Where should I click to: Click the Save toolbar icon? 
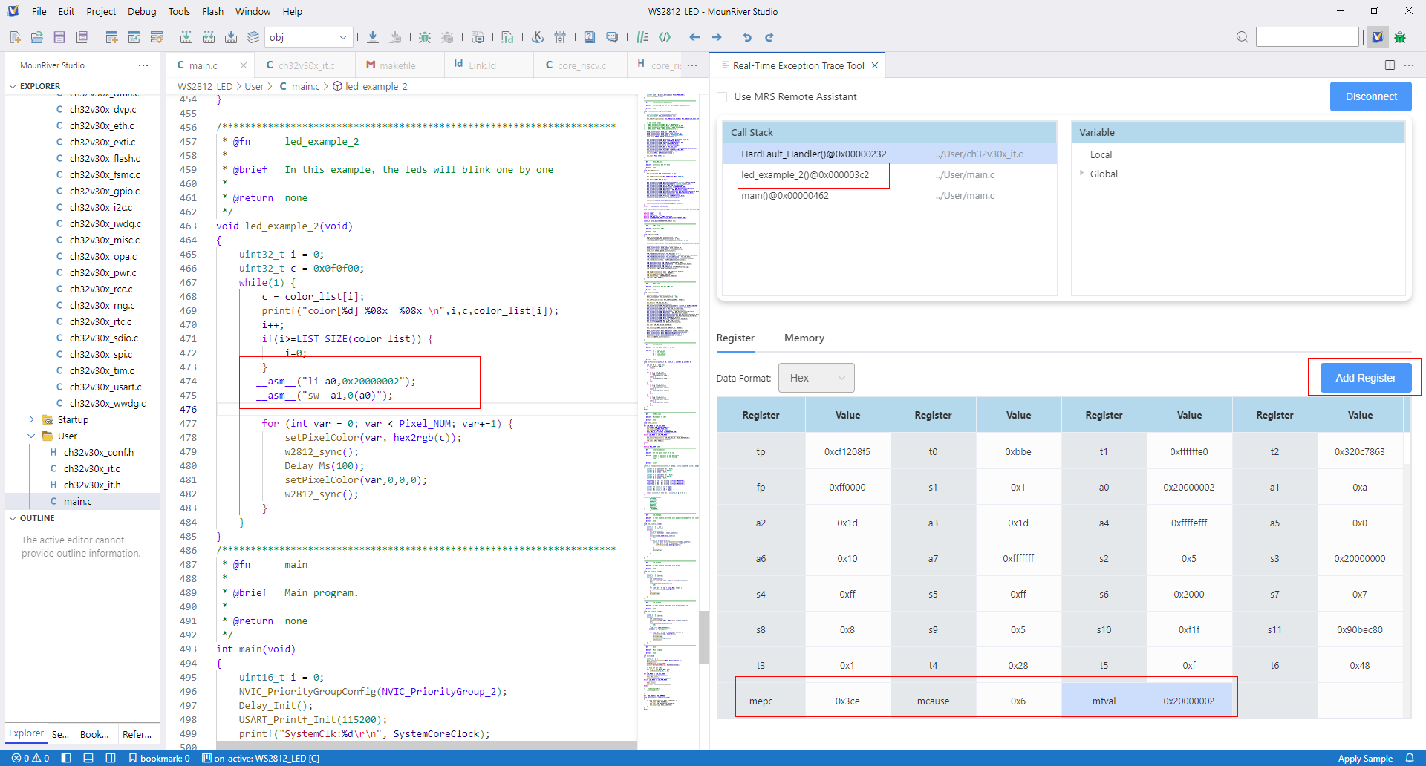click(x=59, y=37)
